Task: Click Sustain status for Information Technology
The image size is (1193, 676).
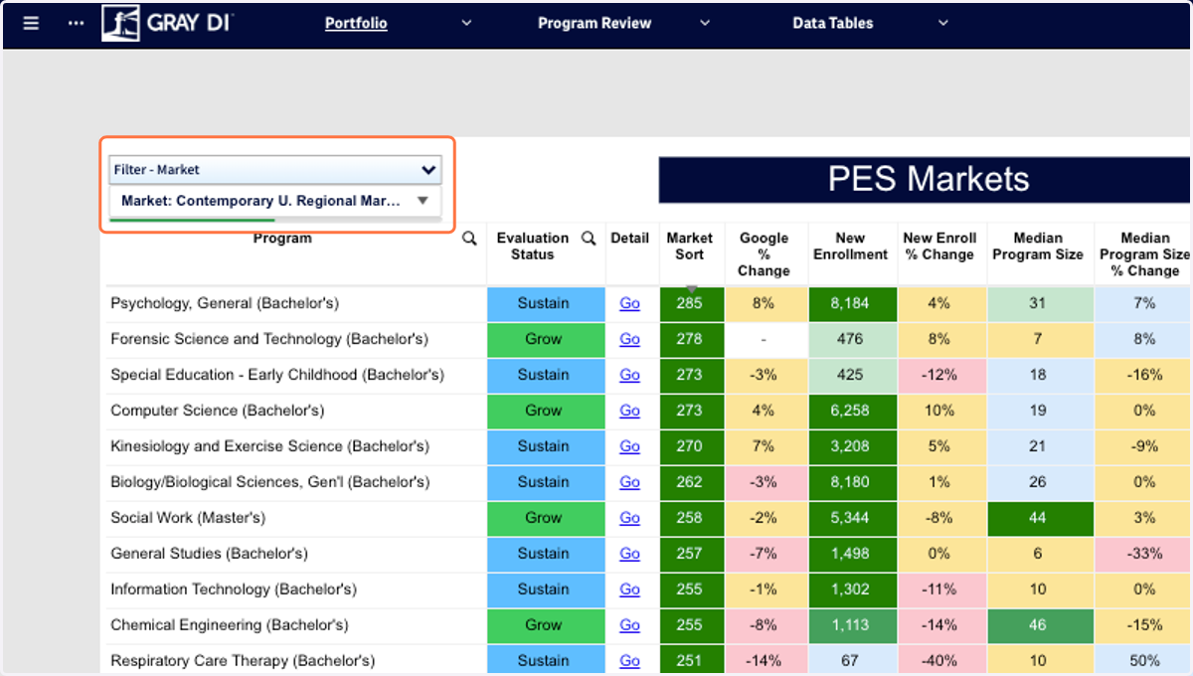Action: [x=544, y=590]
